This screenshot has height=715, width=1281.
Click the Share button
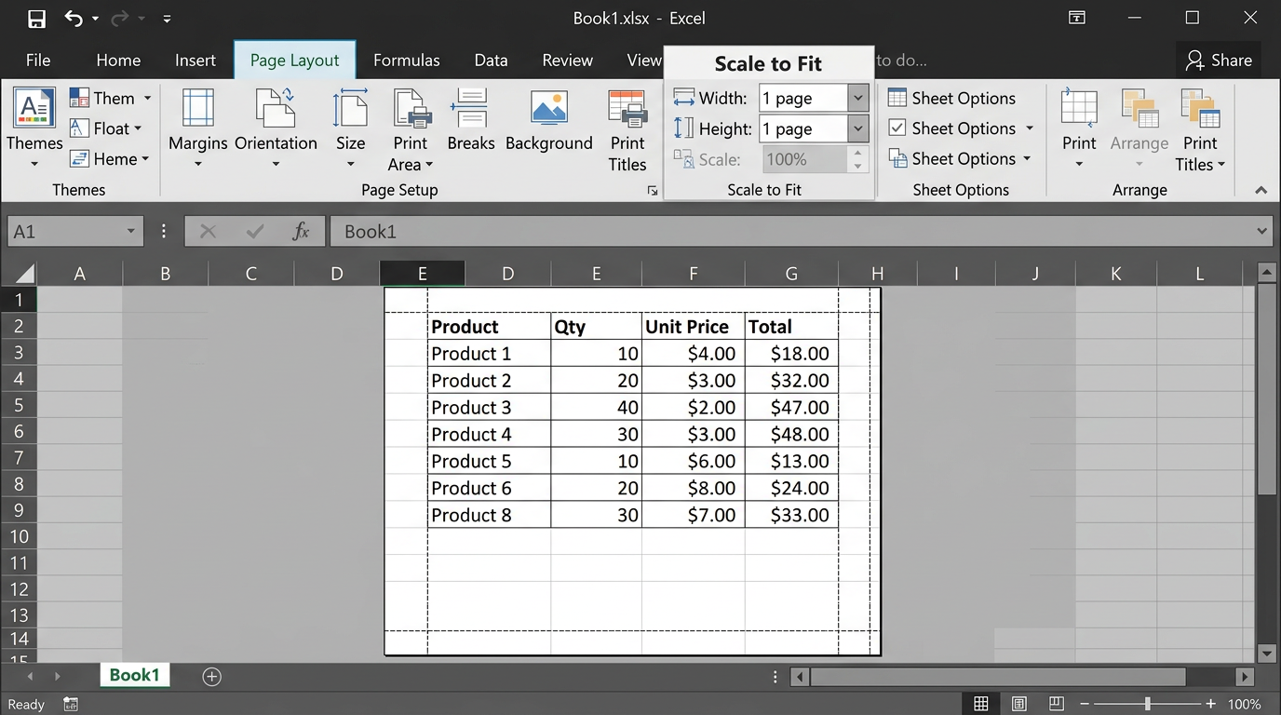point(1219,61)
